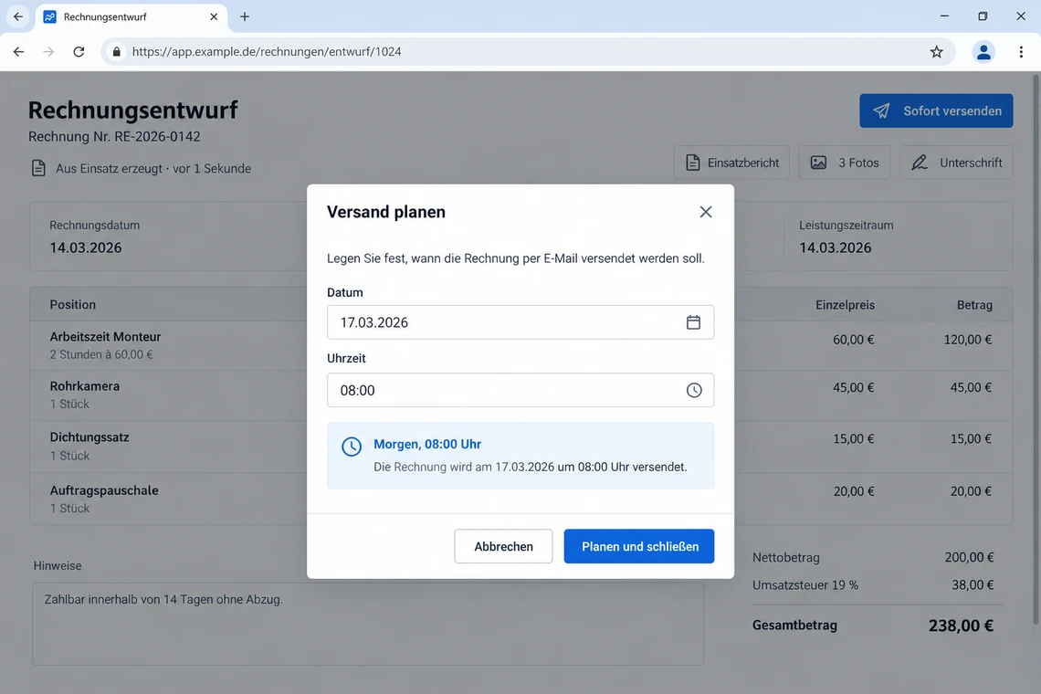This screenshot has width=1041, height=694.
Task: Open the browser profile menu
Action: coord(983,52)
